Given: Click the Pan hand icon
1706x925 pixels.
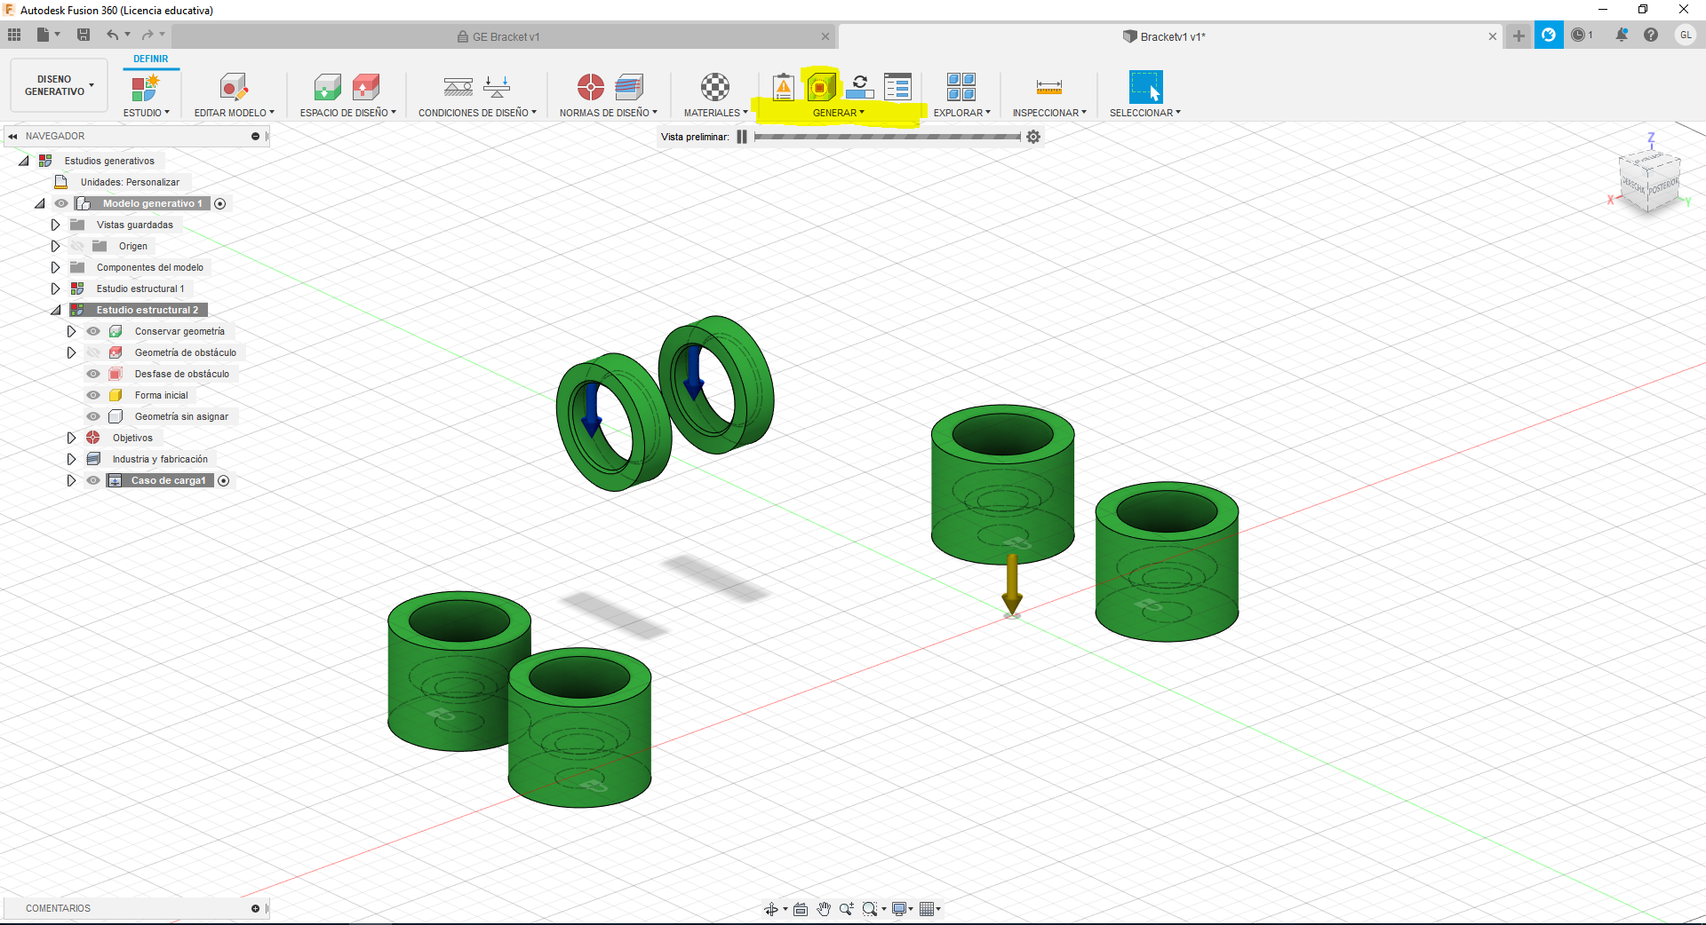Looking at the screenshot, I should coord(824,908).
